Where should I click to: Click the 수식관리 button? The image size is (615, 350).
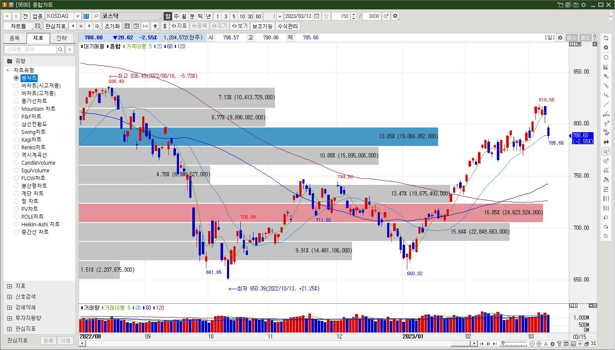coord(288,26)
